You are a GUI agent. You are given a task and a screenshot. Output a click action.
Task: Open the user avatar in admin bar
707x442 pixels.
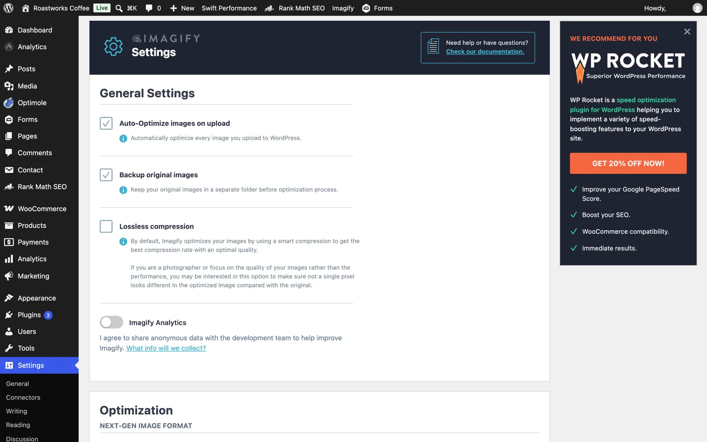tap(697, 8)
